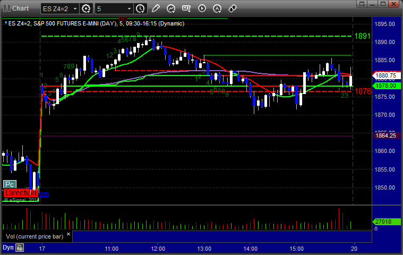
Task: Close the Vol study tab
Action: point(68,234)
